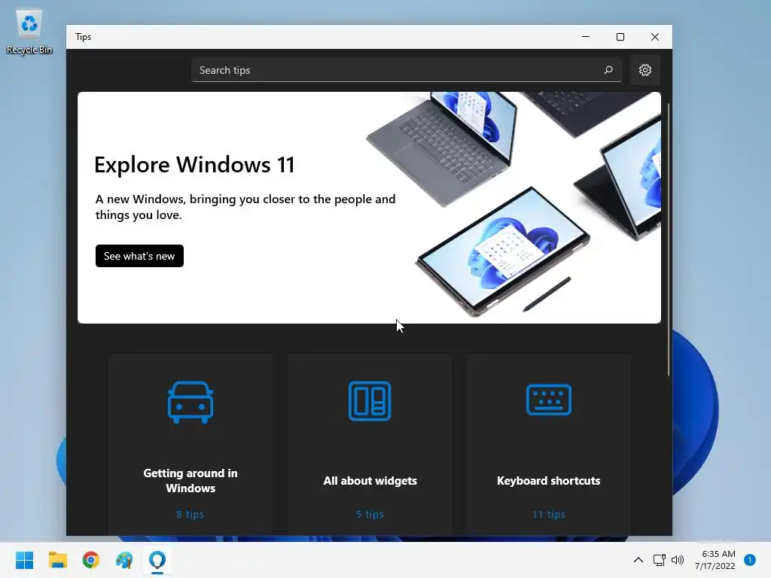The height and width of the screenshot is (578, 771).
Task: Launch Google Chrome from taskbar
Action: coord(91,560)
